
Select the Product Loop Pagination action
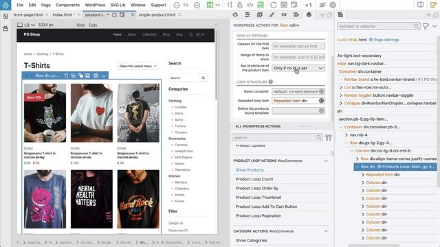coord(258,215)
